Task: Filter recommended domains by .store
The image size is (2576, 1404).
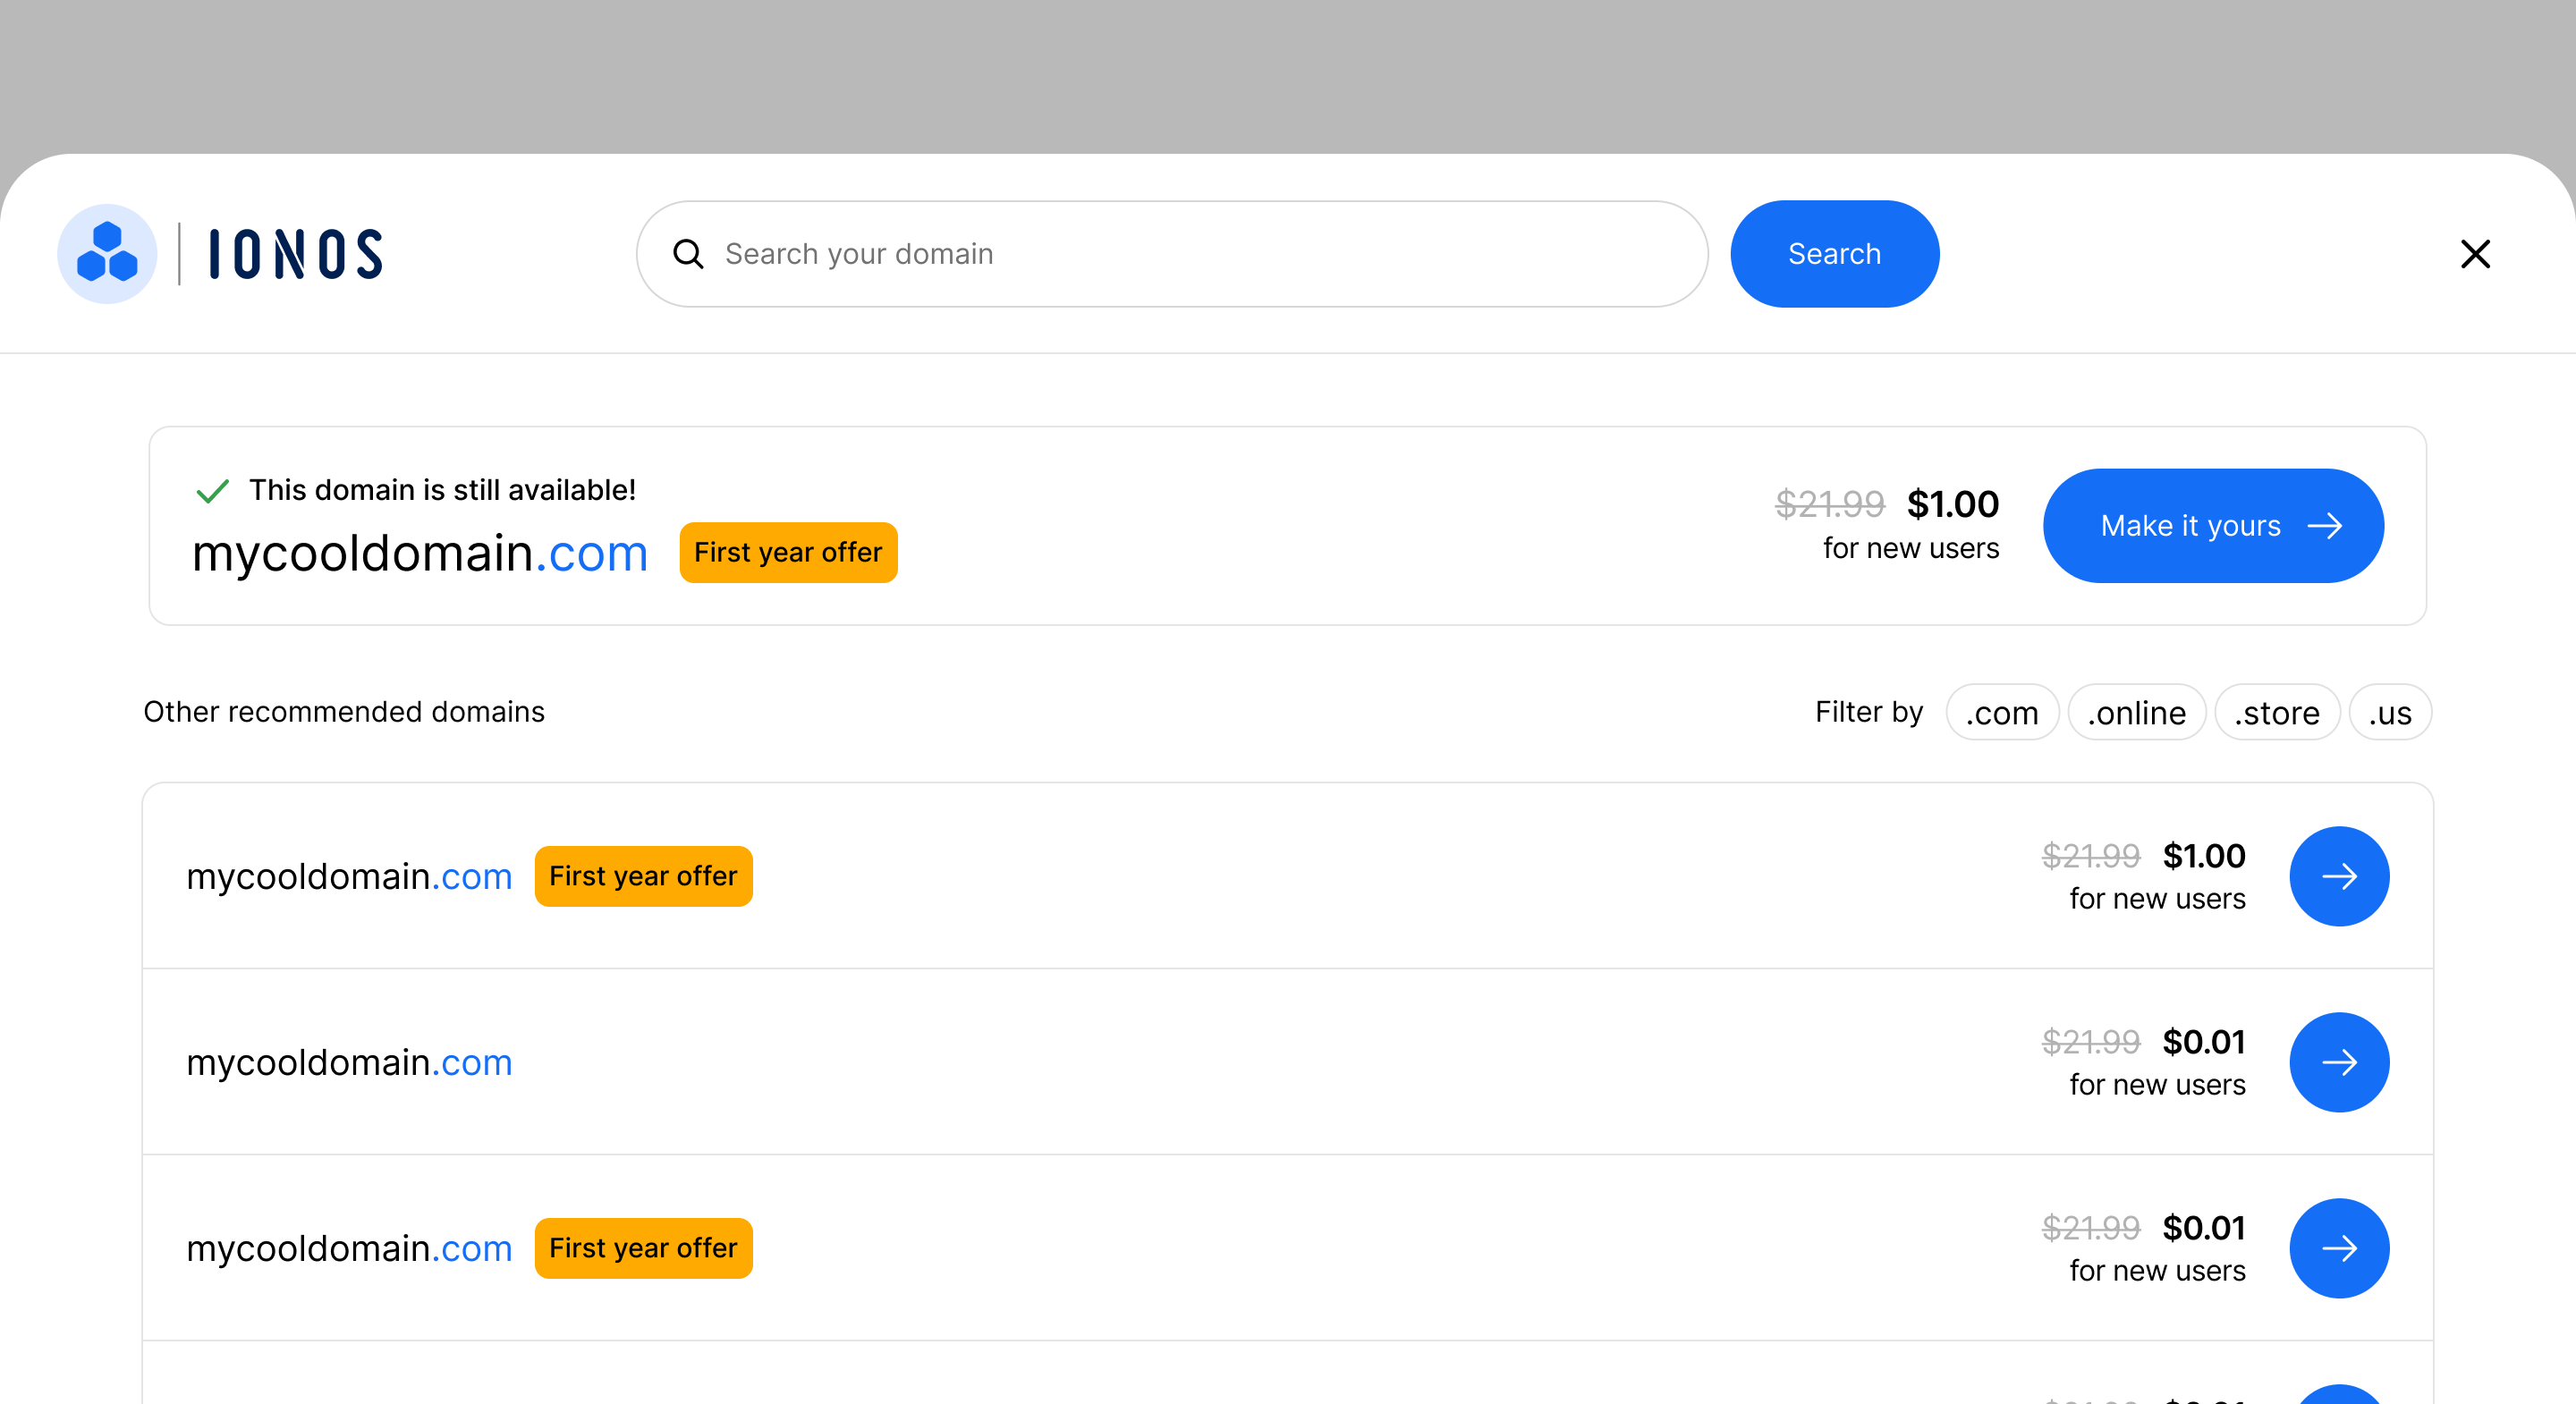Action: pyautogui.click(x=2277, y=712)
